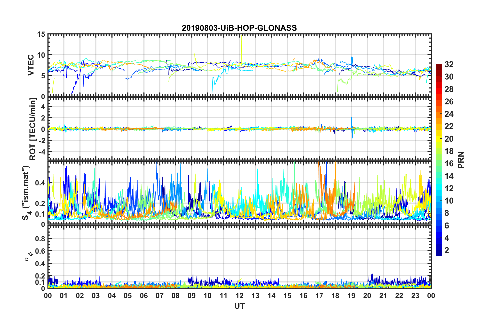Screen dimensions: 479x320
Task: Click UT axis hour label 05
Action: 128,296
